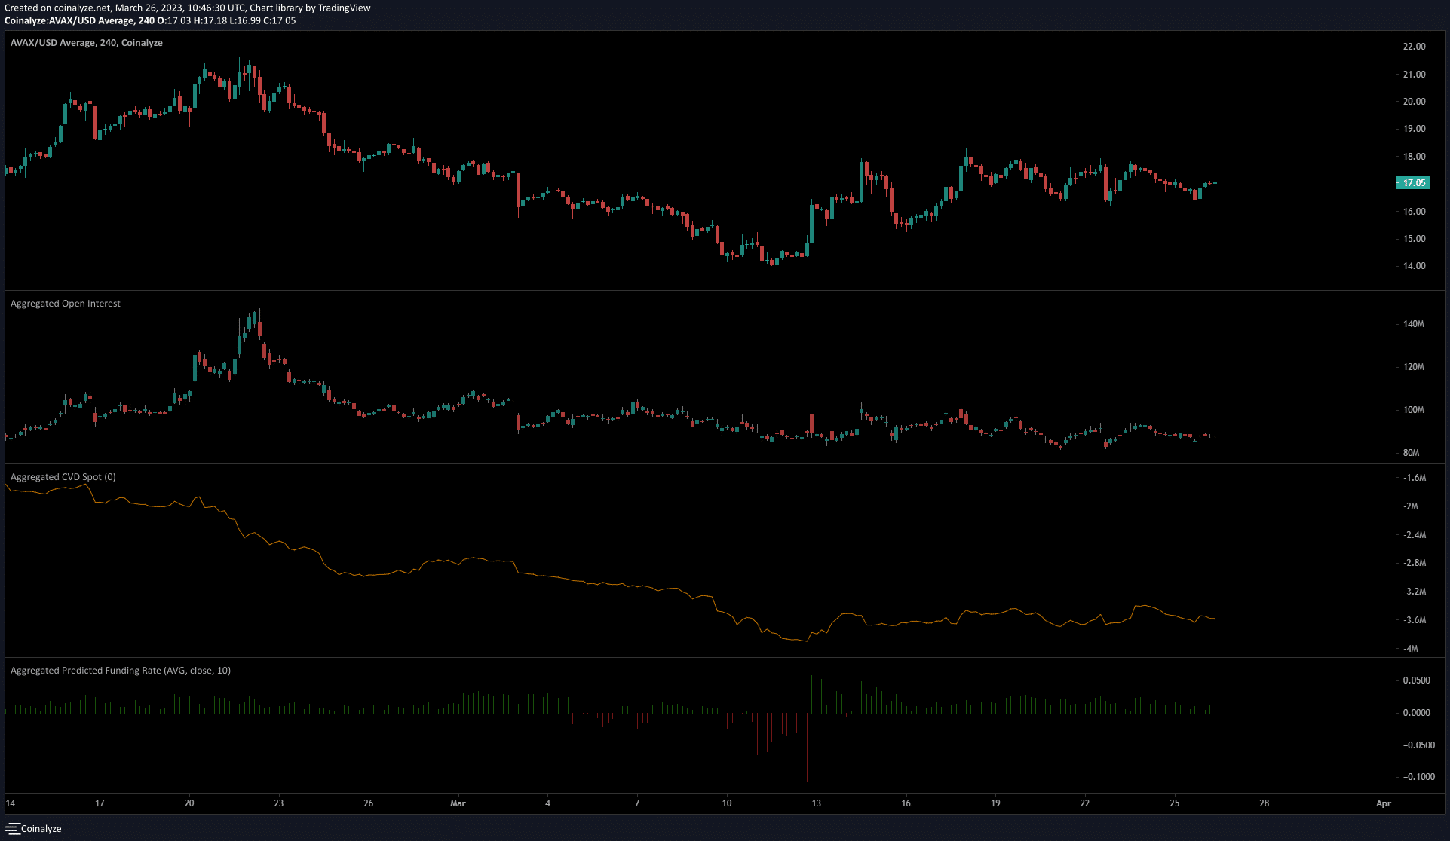Click the 19 date label on time axis
The height and width of the screenshot is (841, 1450).
pos(995,803)
